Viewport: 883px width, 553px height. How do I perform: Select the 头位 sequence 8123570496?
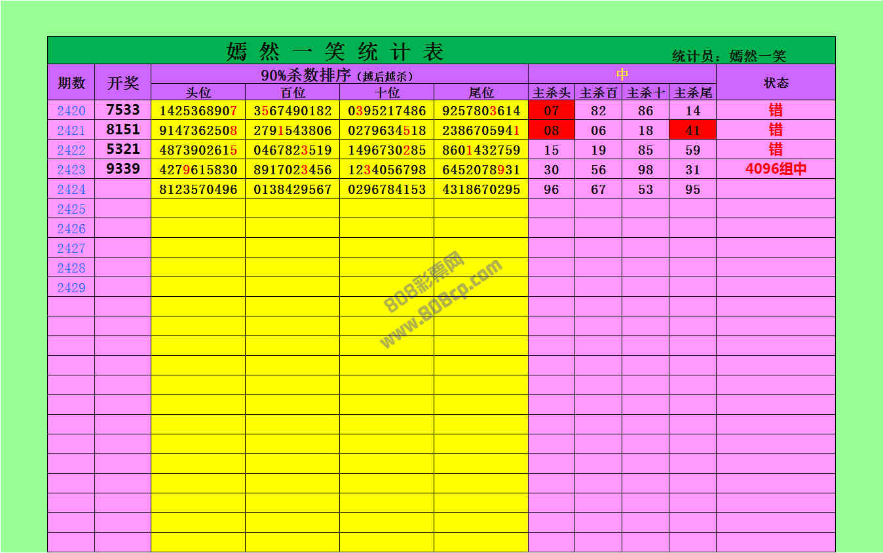tap(198, 189)
